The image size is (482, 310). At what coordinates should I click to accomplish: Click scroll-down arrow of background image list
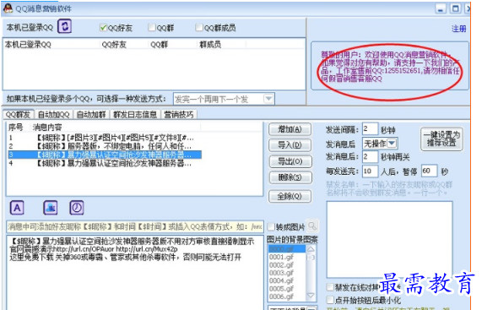[311, 296]
